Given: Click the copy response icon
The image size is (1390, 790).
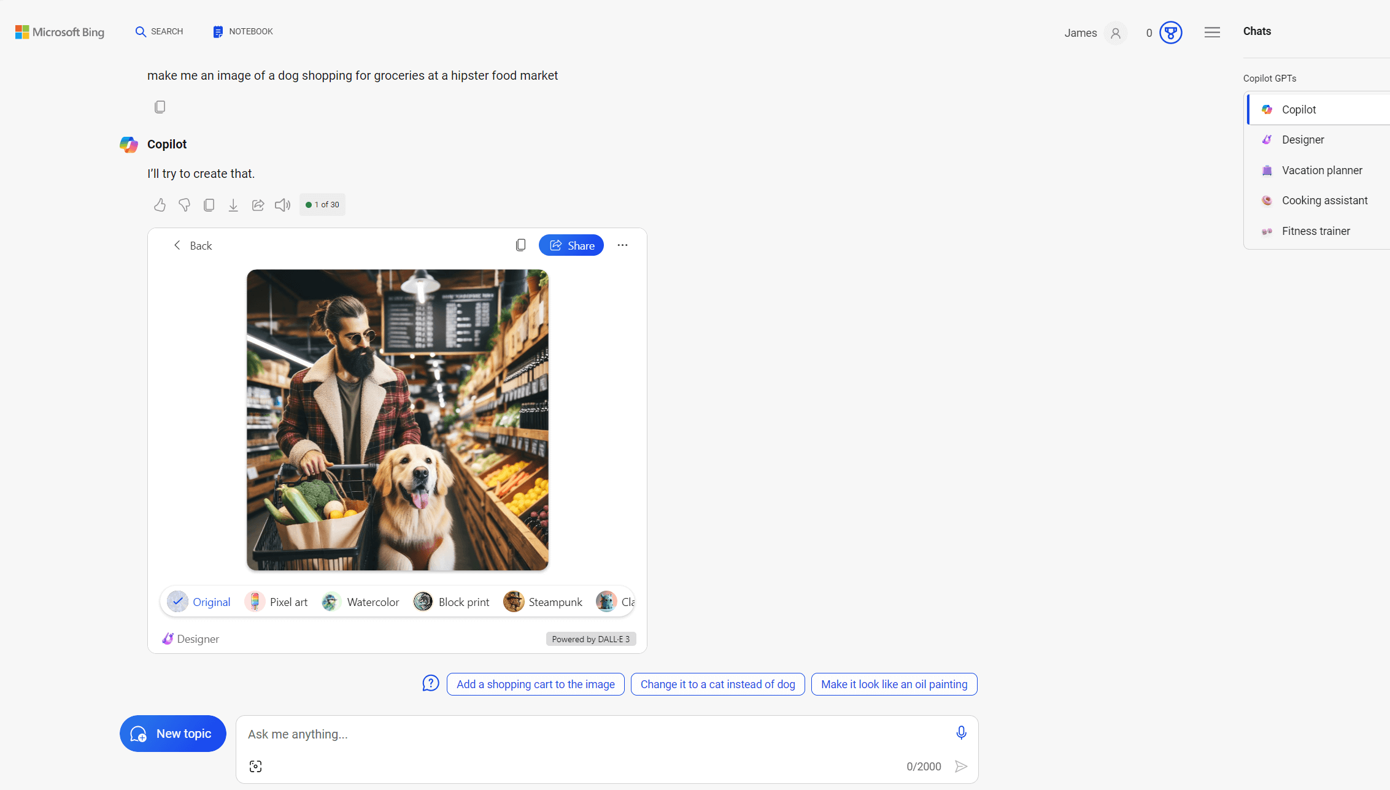Looking at the screenshot, I should point(208,204).
